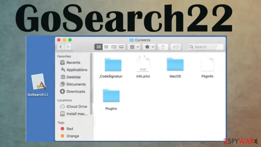Click the Share toolbar icon
This screenshot has height=147, width=261.
(x=163, y=47)
